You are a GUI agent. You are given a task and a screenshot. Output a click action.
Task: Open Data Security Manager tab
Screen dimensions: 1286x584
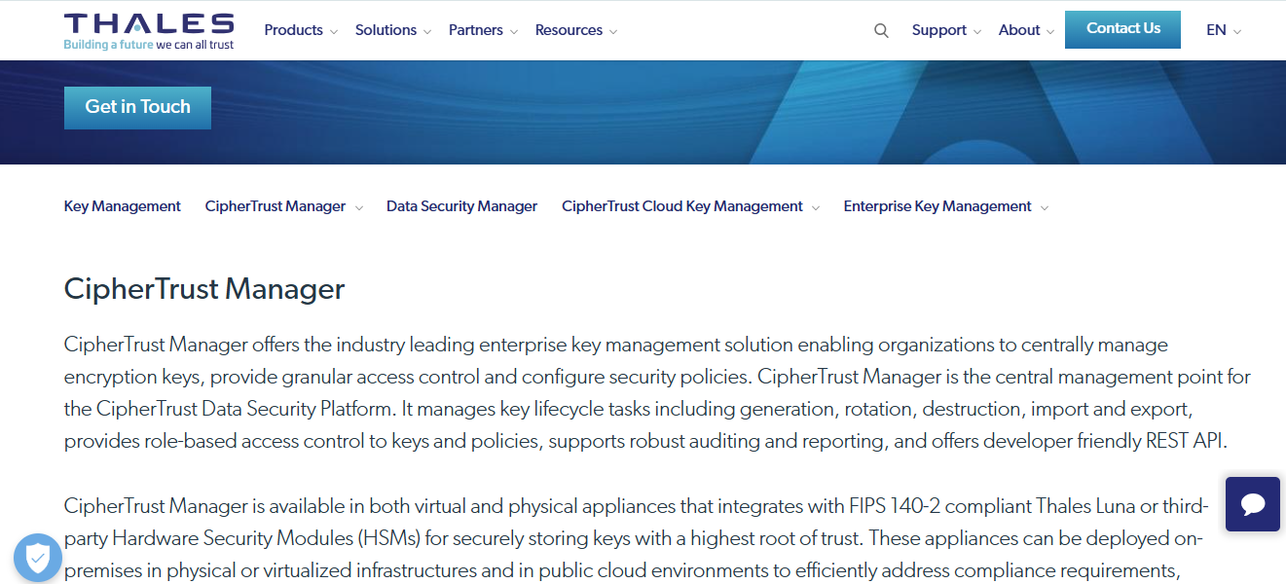pyautogui.click(x=461, y=206)
